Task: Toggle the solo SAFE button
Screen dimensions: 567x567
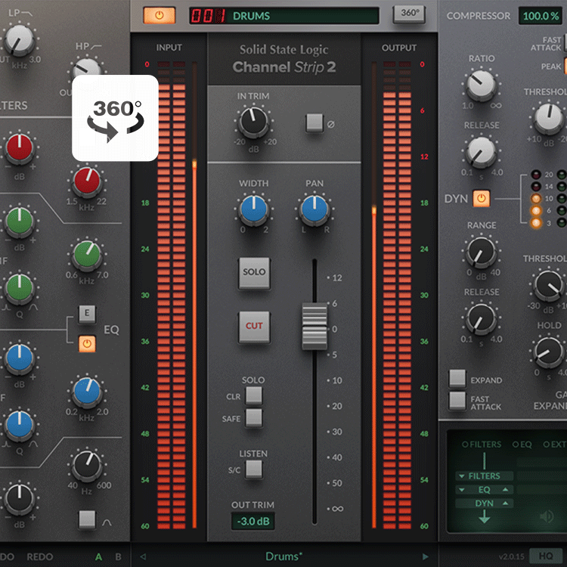Action: coord(254,417)
